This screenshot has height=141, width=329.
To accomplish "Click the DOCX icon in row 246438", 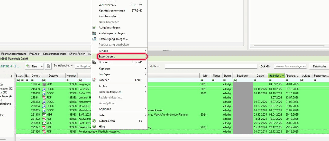I will pyautogui.click(x=44, y=93).
